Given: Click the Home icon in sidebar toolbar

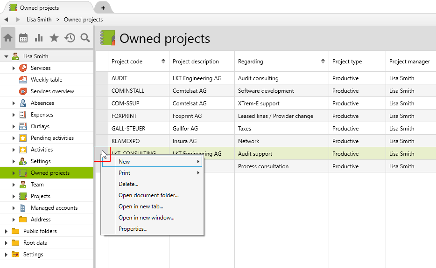Looking at the screenshot, I should [8, 38].
